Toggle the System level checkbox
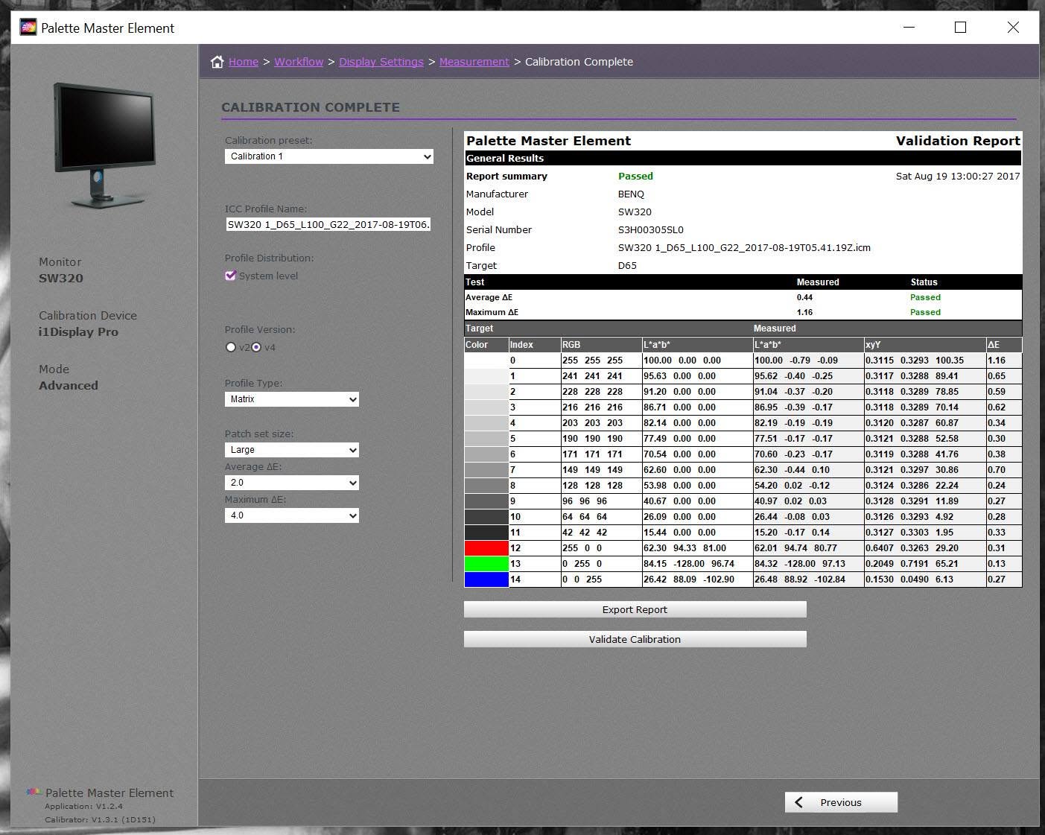This screenshot has height=835, width=1045. click(230, 275)
